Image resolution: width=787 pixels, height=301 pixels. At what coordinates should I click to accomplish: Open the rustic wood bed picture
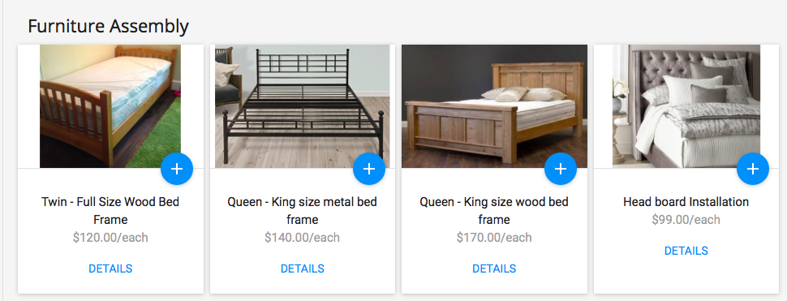pos(494,105)
